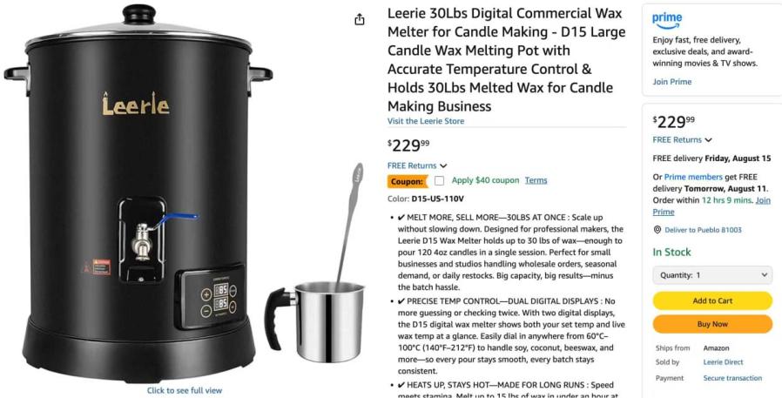Click the Buy Now button
The width and height of the screenshot is (782, 398).
point(712,324)
